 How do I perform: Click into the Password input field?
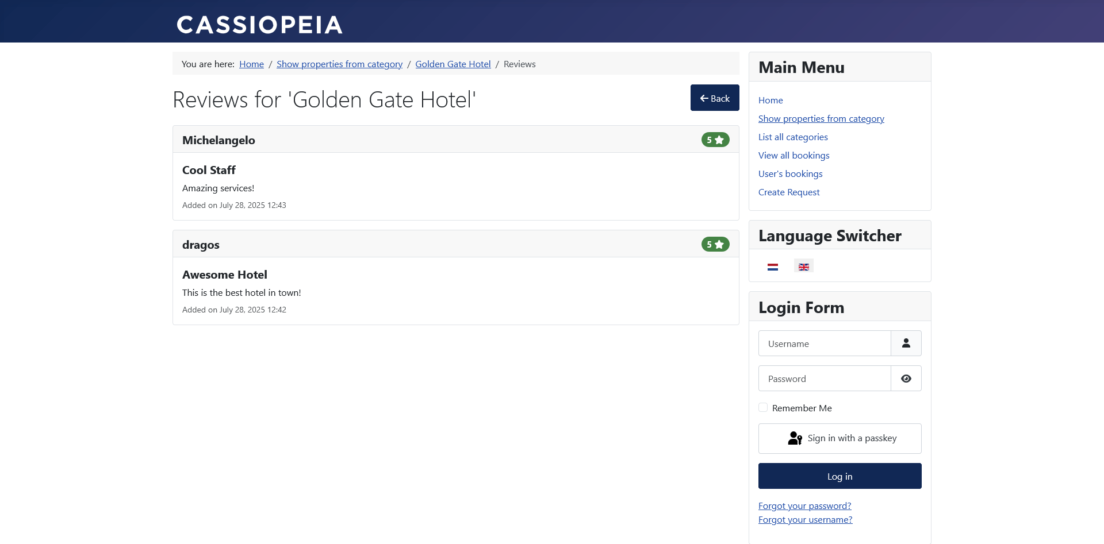point(825,379)
